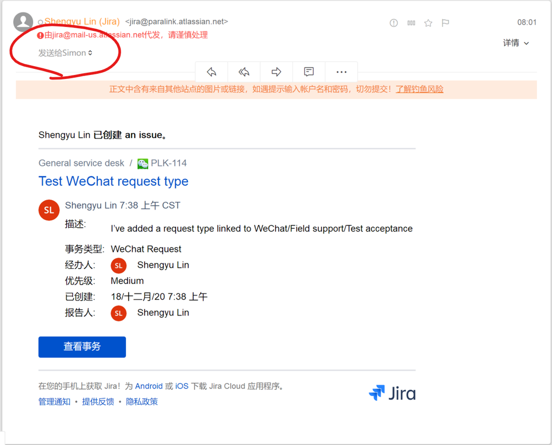Viewport: 552px width, 445px height.
Task: Open General service desk project link
Action: coord(81,163)
